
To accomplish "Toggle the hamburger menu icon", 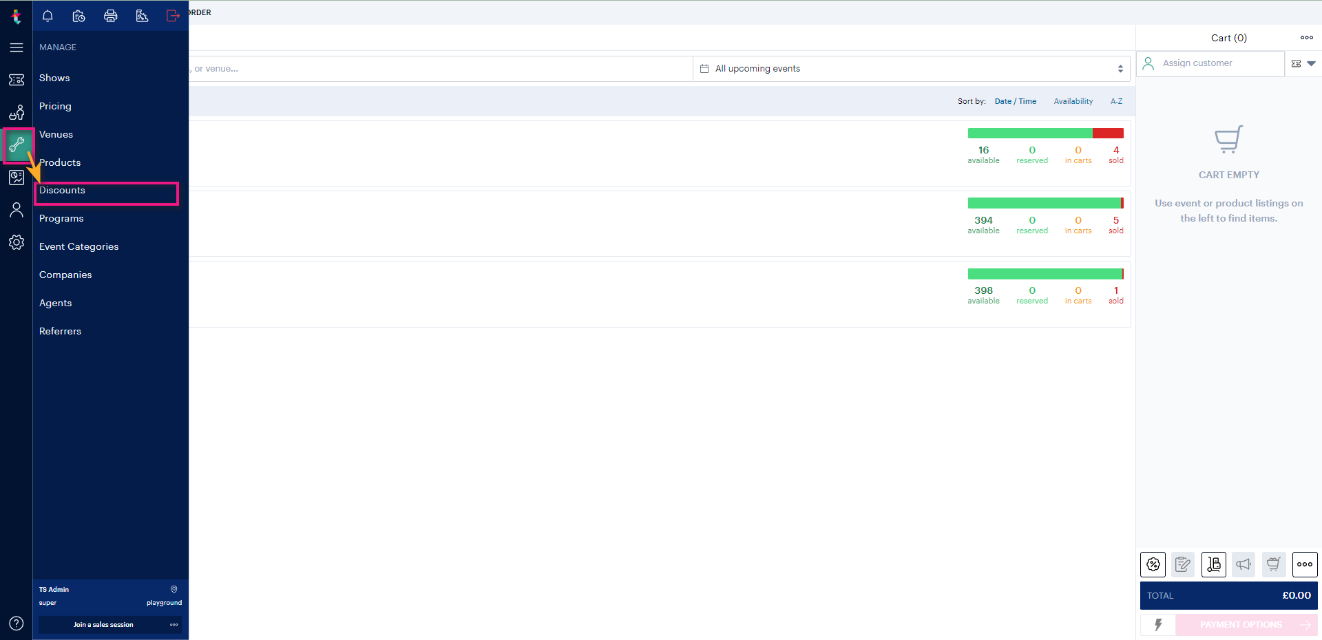I will (17, 47).
